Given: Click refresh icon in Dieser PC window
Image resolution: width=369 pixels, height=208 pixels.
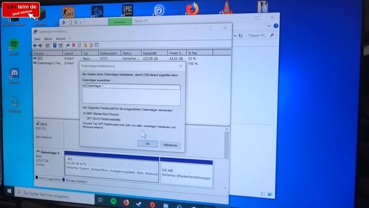Looking at the screenshot, I should pos(240,36).
